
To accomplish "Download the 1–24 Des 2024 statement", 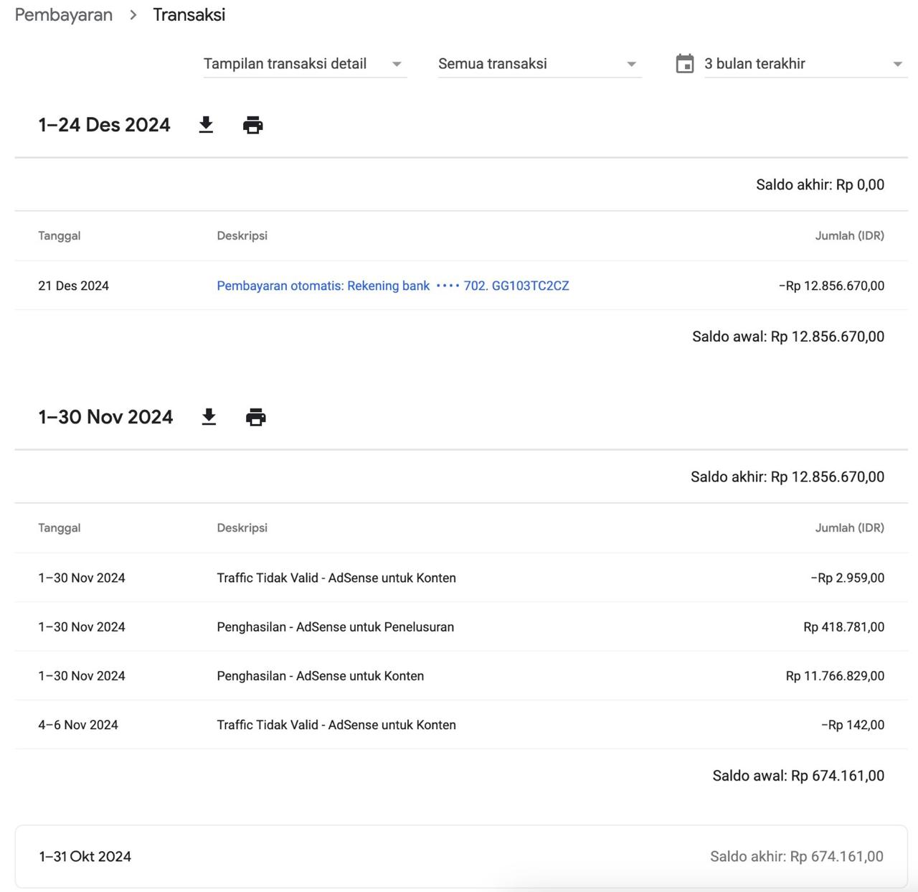I will click(206, 125).
